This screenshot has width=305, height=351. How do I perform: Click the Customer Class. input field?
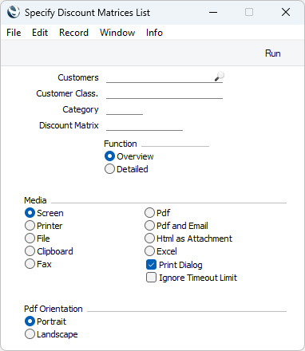[164, 93]
